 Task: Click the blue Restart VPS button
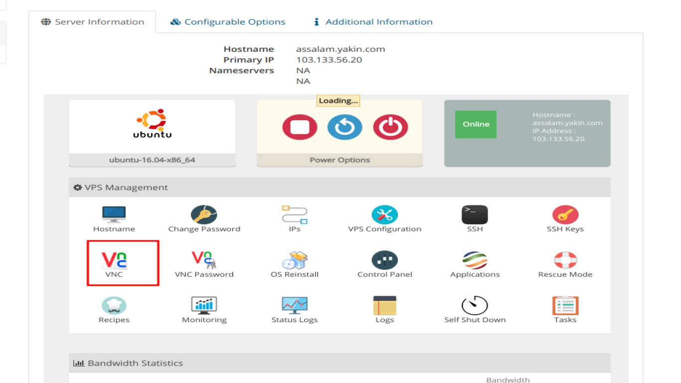click(x=344, y=127)
